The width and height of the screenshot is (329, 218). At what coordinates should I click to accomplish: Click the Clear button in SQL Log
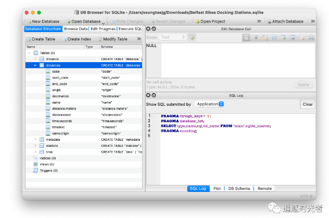(x=307, y=104)
